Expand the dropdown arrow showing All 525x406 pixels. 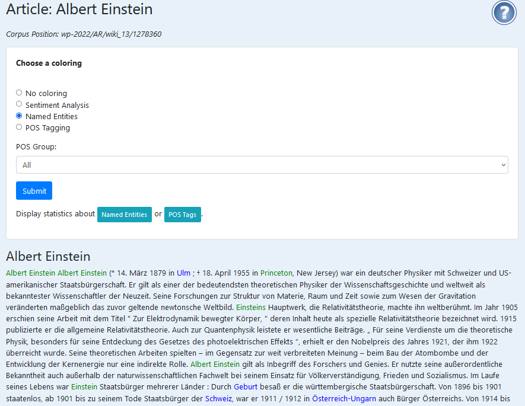503,165
